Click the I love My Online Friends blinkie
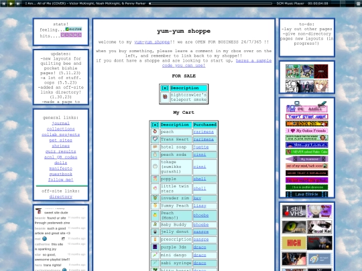This screenshot has width=362, height=271. point(306,130)
